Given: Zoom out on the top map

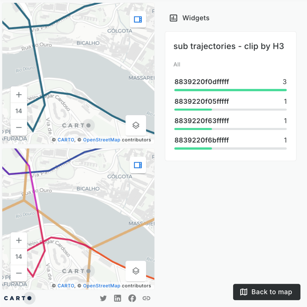Looking at the screenshot, I should pyautogui.click(x=19, y=127).
